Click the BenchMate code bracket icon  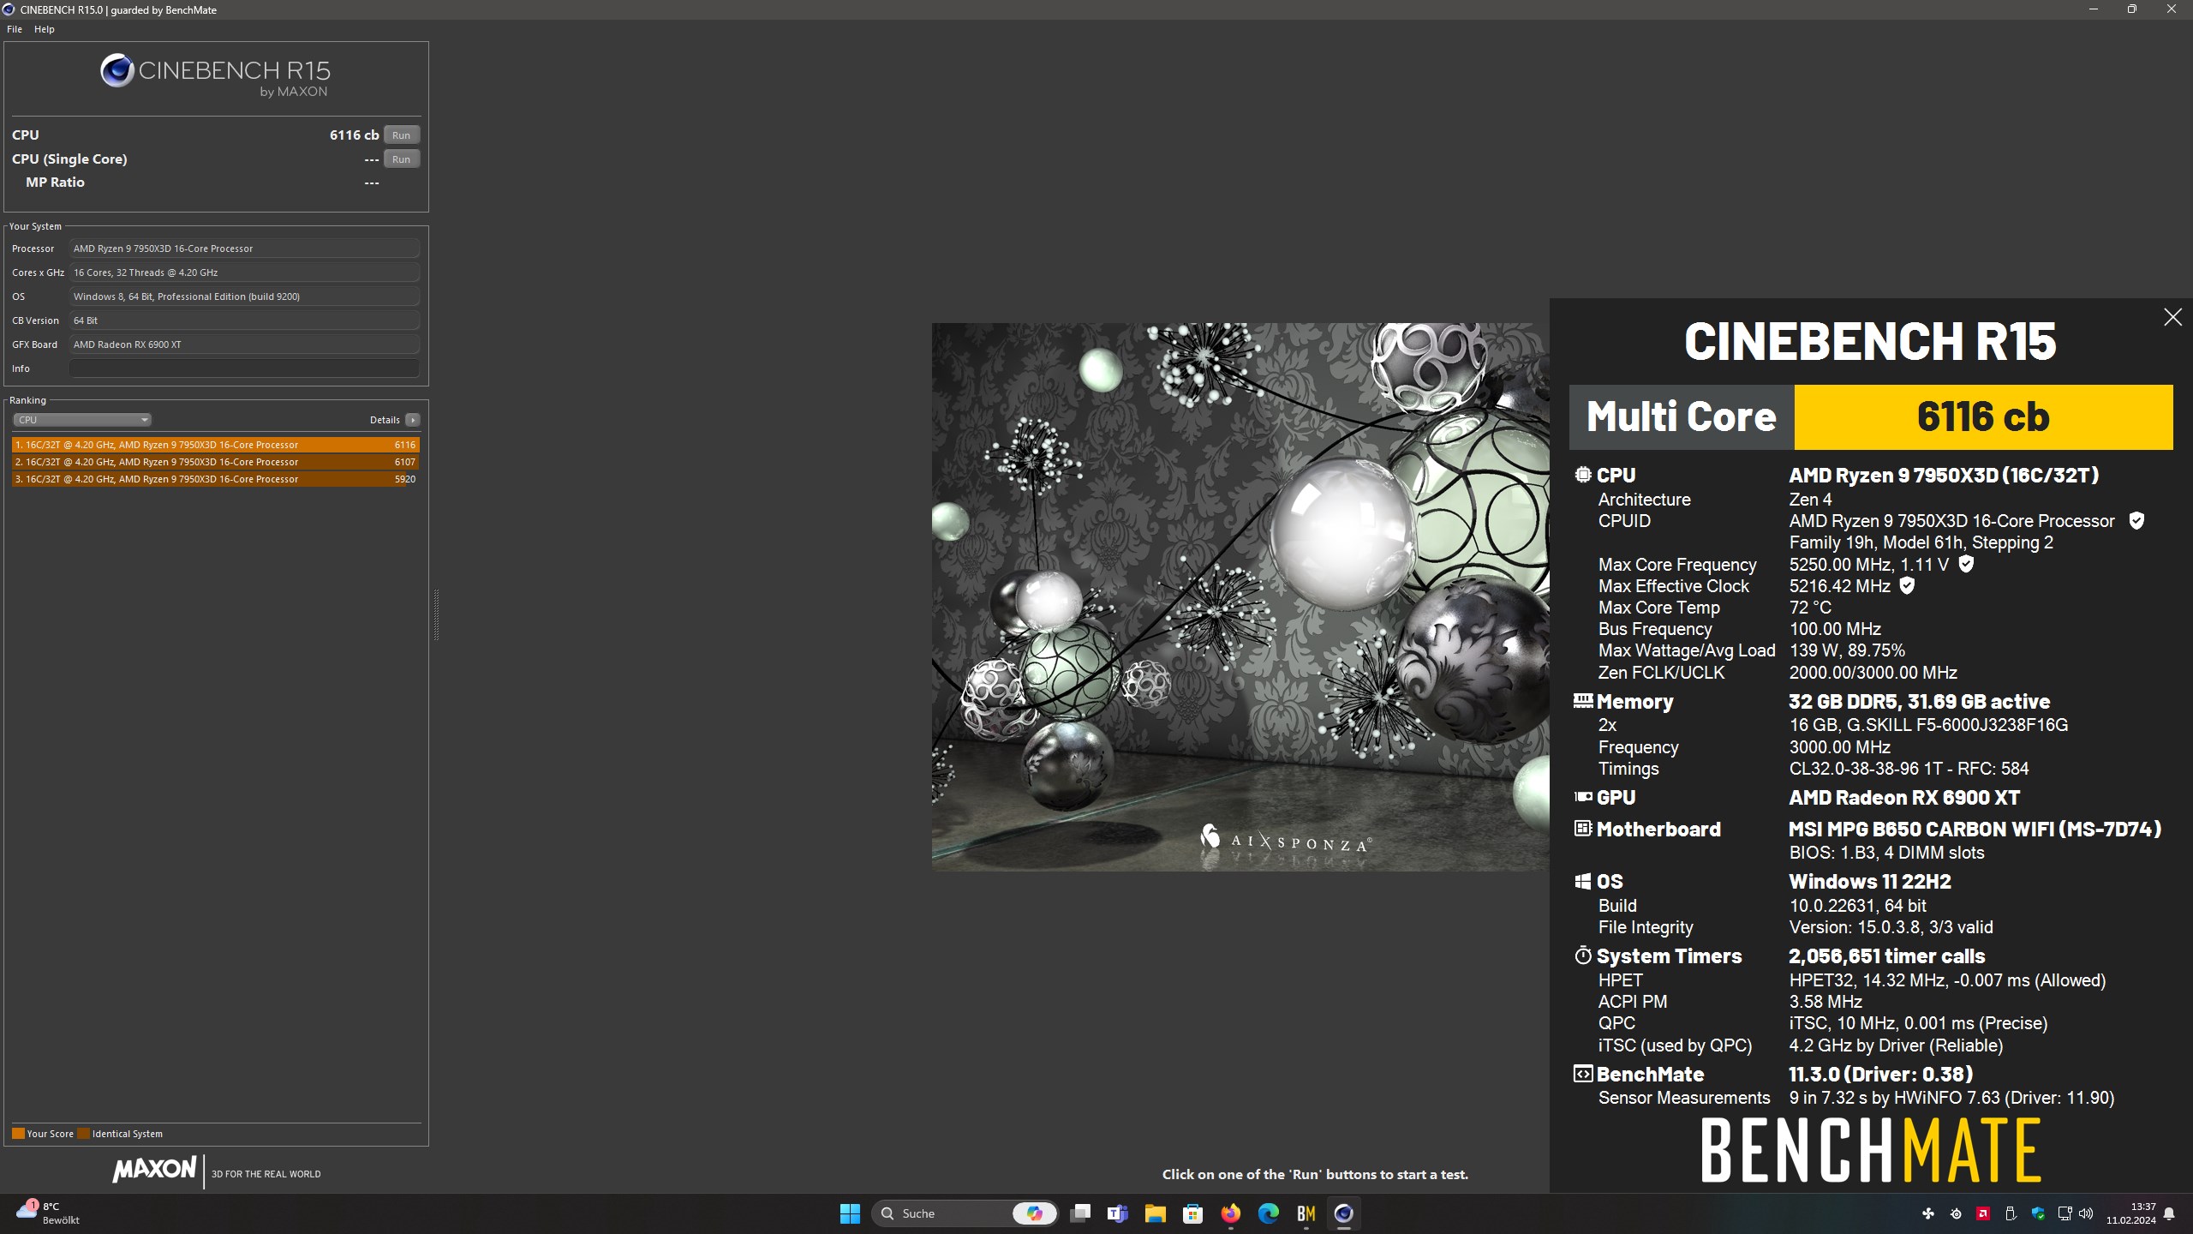pyautogui.click(x=1583, y=1074)
